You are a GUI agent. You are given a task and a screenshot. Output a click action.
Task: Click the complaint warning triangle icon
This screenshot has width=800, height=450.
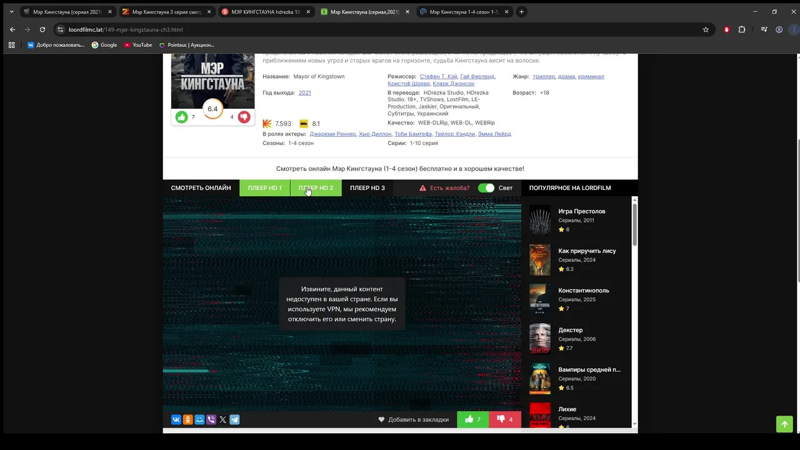click(x=423, y=188)
